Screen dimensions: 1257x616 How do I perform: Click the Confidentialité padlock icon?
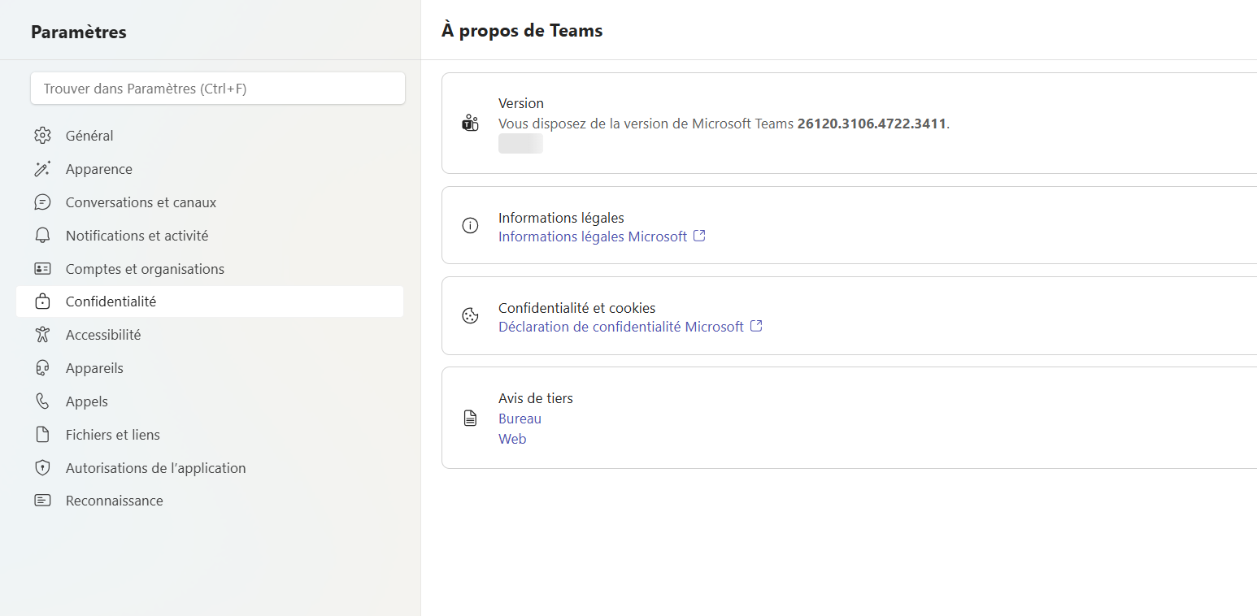42,301
